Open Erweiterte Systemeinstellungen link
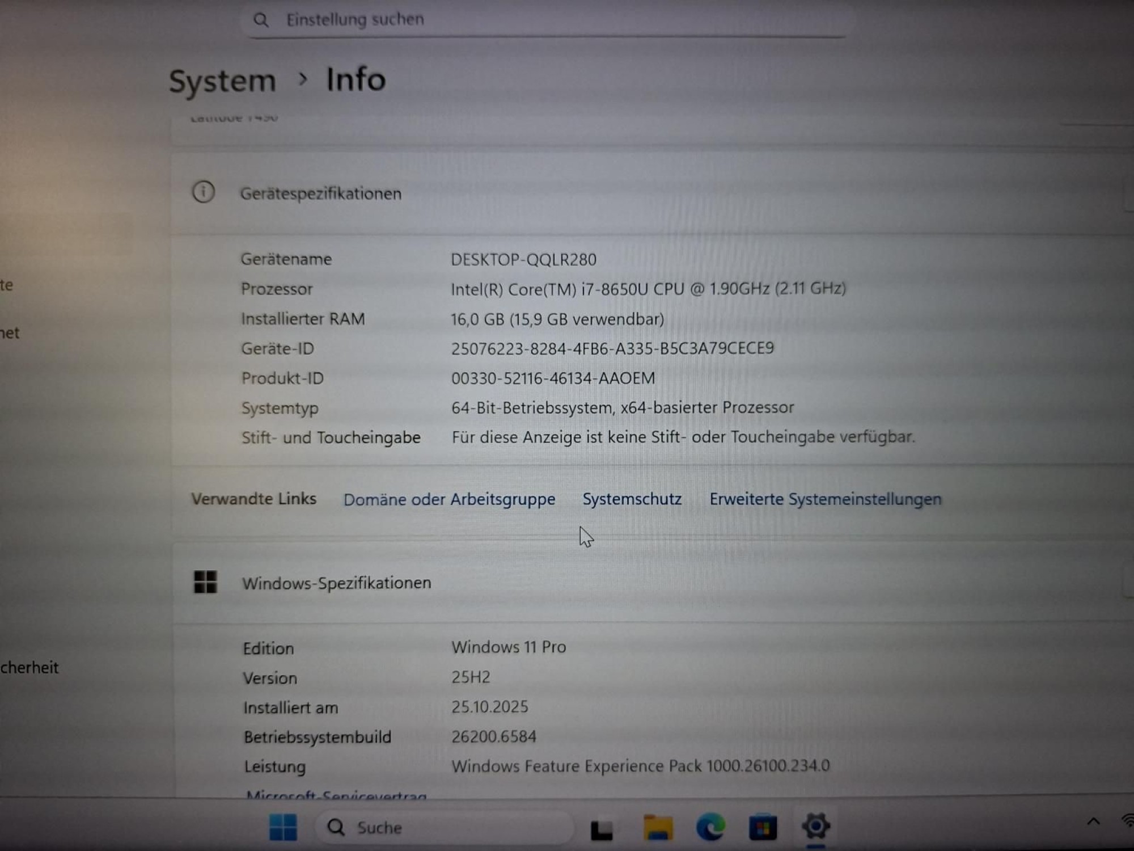 825,499
